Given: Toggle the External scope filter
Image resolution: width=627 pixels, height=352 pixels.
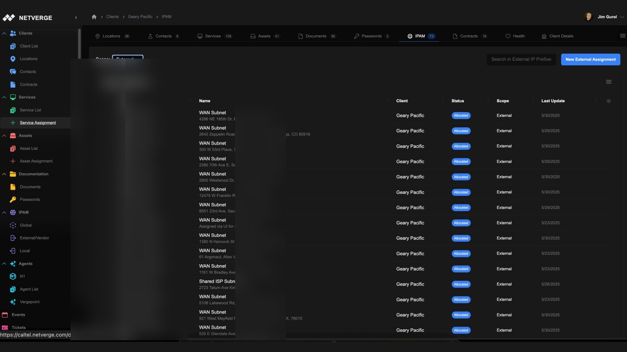Looking at the screenshot, I should pos(127,59).
